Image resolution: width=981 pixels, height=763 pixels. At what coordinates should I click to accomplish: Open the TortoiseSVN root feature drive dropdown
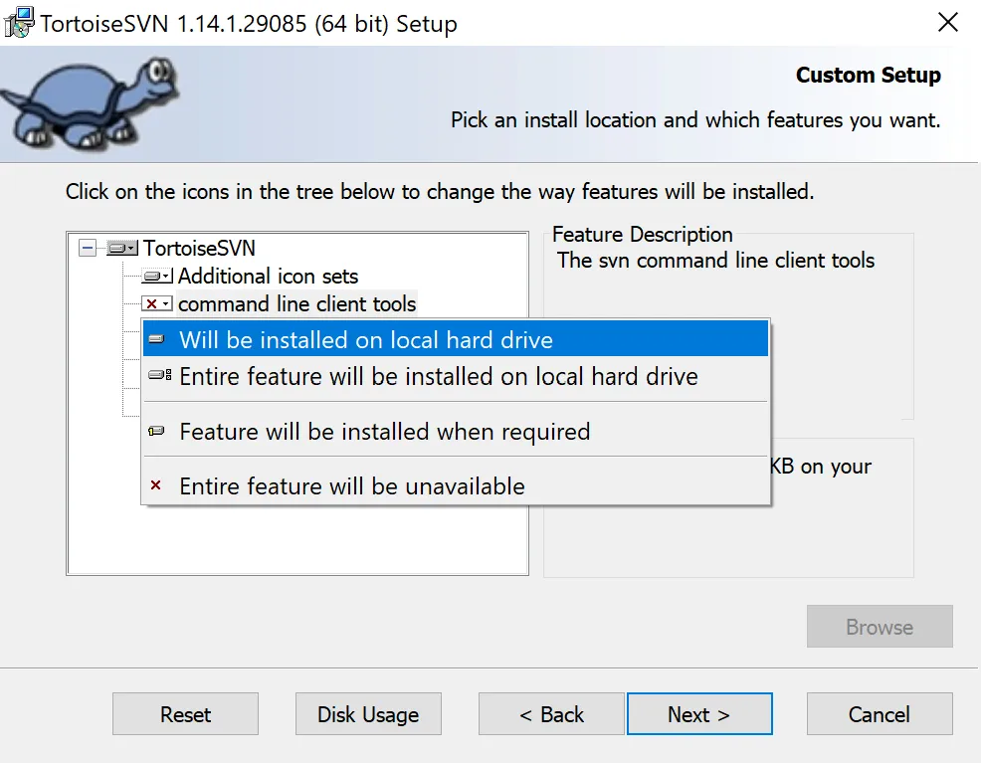coord(121,248)
